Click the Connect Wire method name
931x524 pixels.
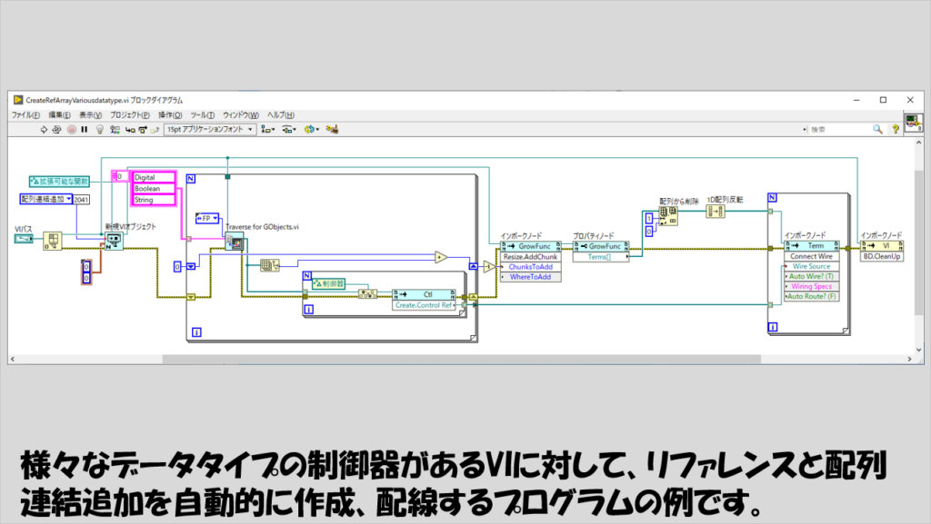813,256
